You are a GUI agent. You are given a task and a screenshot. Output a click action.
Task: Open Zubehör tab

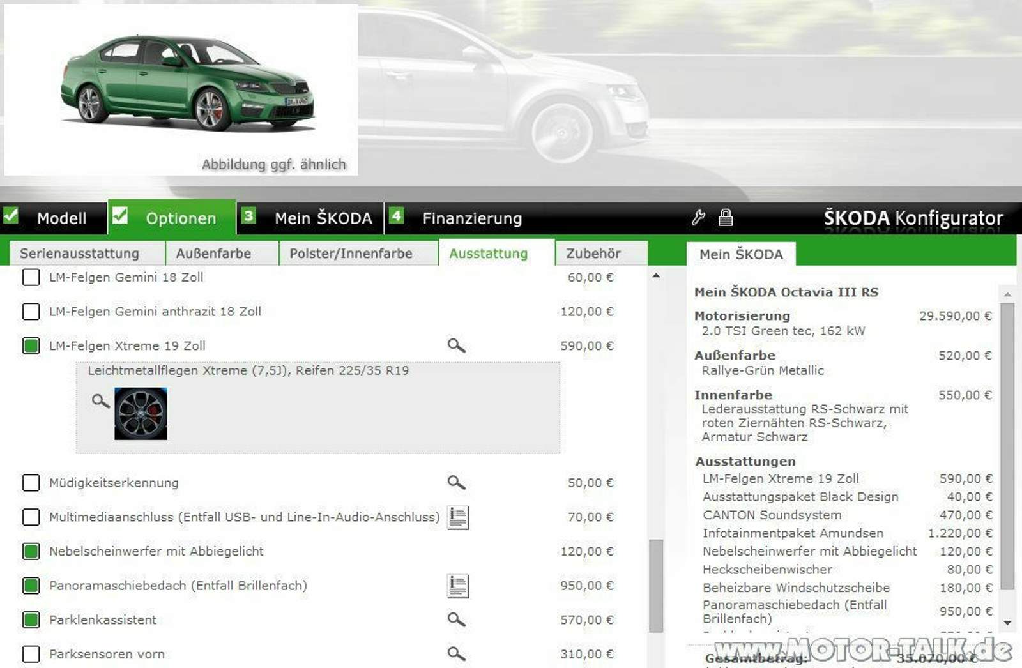pos(602,254)
